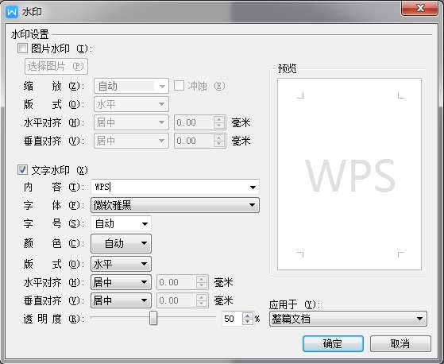Uncheck the 文字水印 checkbox
The height and width of the screenshot is (364, 444).
click(22, 170)
